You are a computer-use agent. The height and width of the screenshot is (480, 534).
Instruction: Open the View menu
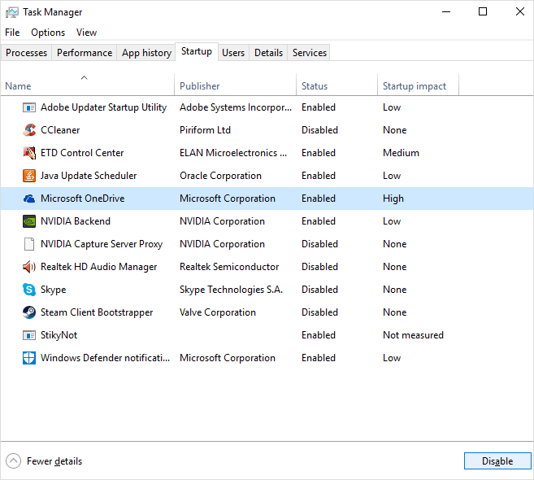coord(86,33)
